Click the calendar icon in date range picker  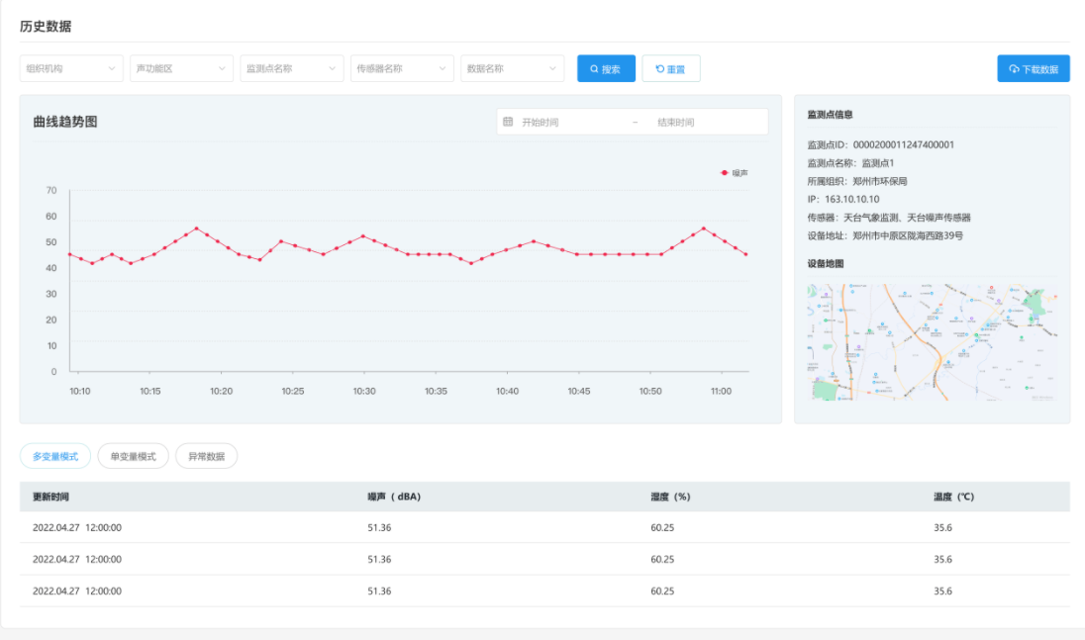tap(508, 122)
